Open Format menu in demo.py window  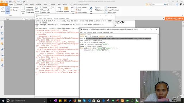(x=90, y=32)
